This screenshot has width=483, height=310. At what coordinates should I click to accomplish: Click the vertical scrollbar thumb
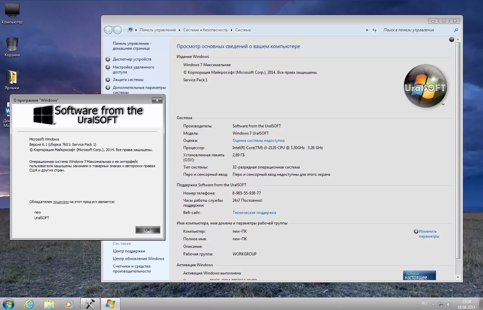coord(458,150)
